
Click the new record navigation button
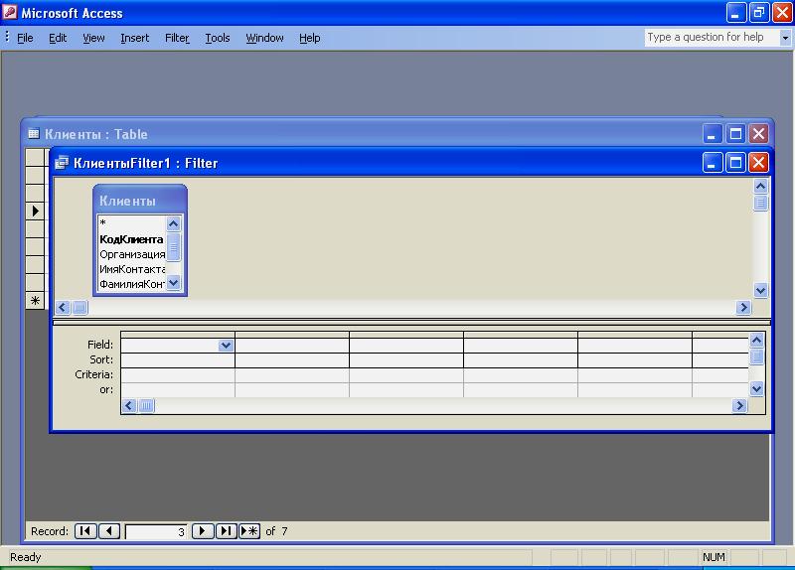[249, 531]
